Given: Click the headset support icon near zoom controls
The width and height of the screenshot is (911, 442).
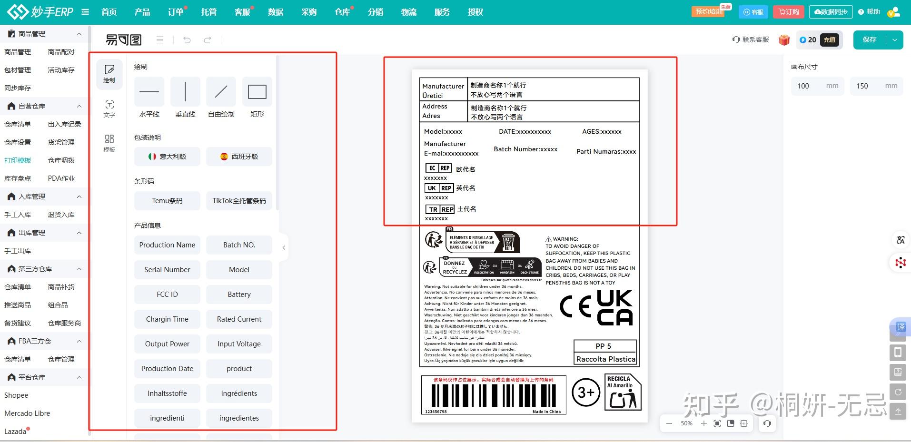Looking at the screenshot, I should coord(767,423).
